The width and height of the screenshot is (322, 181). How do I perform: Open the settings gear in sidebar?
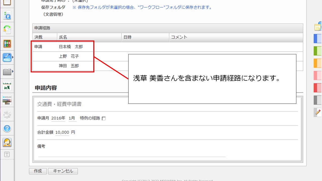pyautogui.click(x=7, y=115)
